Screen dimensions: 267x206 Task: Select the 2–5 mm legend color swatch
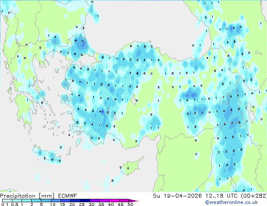pos(36,201)
